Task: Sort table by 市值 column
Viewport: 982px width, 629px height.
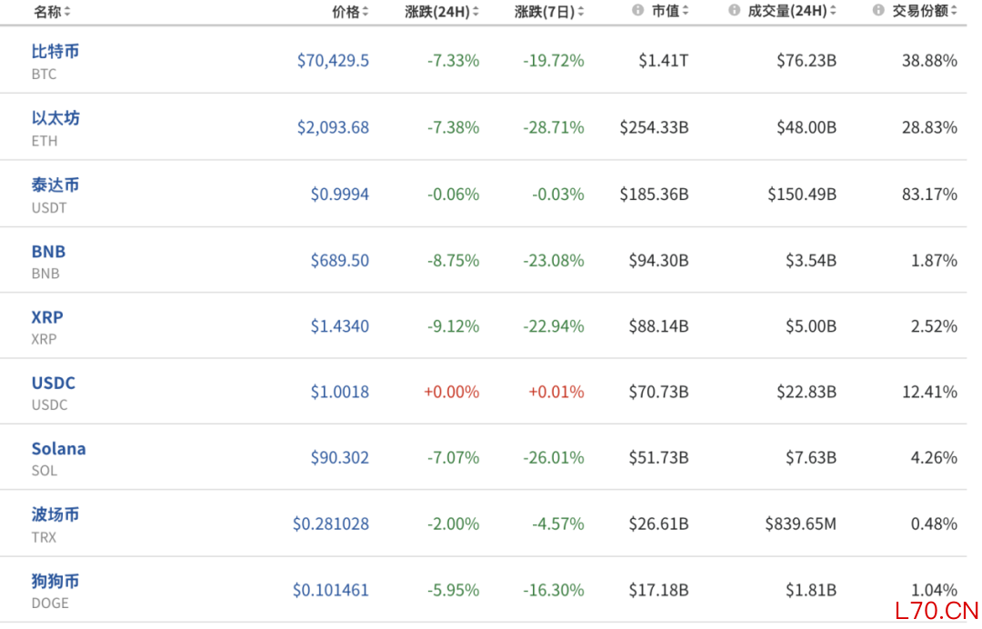Action: pyautogui.click(x=669, y=11)
